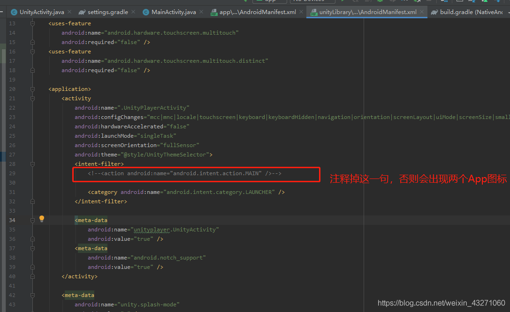Viewport: 510px width, 312px height.
Task: Click the hardwareAccelerated="false" line
Action: [132, 126]
